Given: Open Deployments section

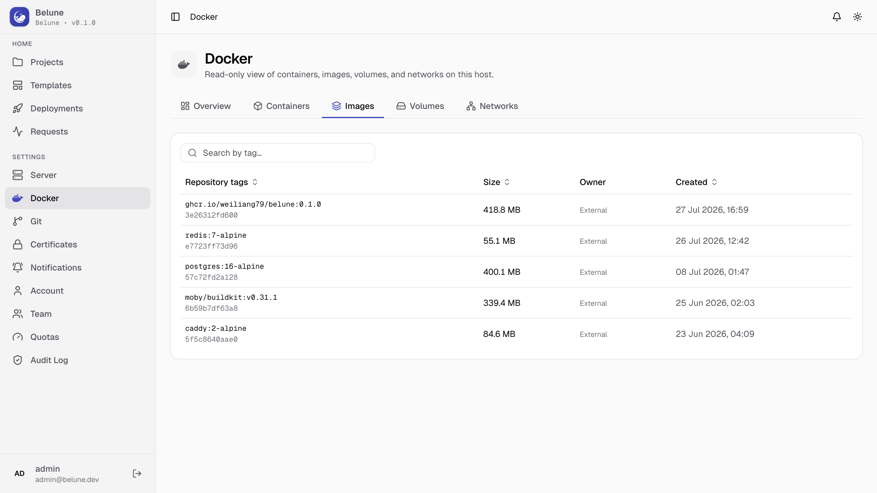Looking at the screenshot, I should (78, 108).
